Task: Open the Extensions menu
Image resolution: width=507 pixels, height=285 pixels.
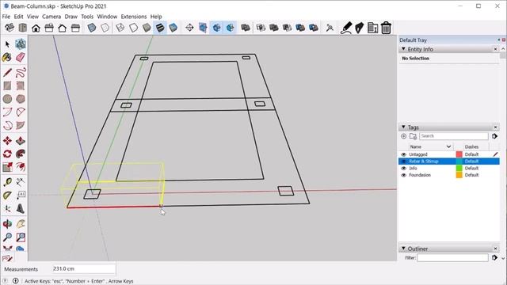Action: (134, 17)
